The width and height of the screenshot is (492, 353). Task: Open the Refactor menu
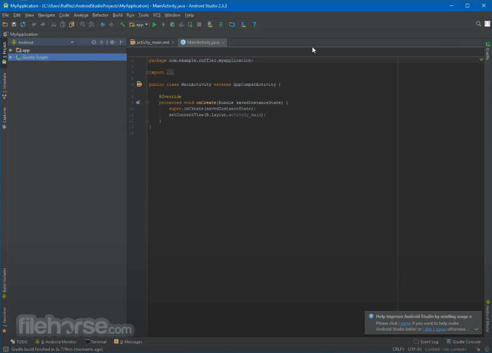(100, 15)
